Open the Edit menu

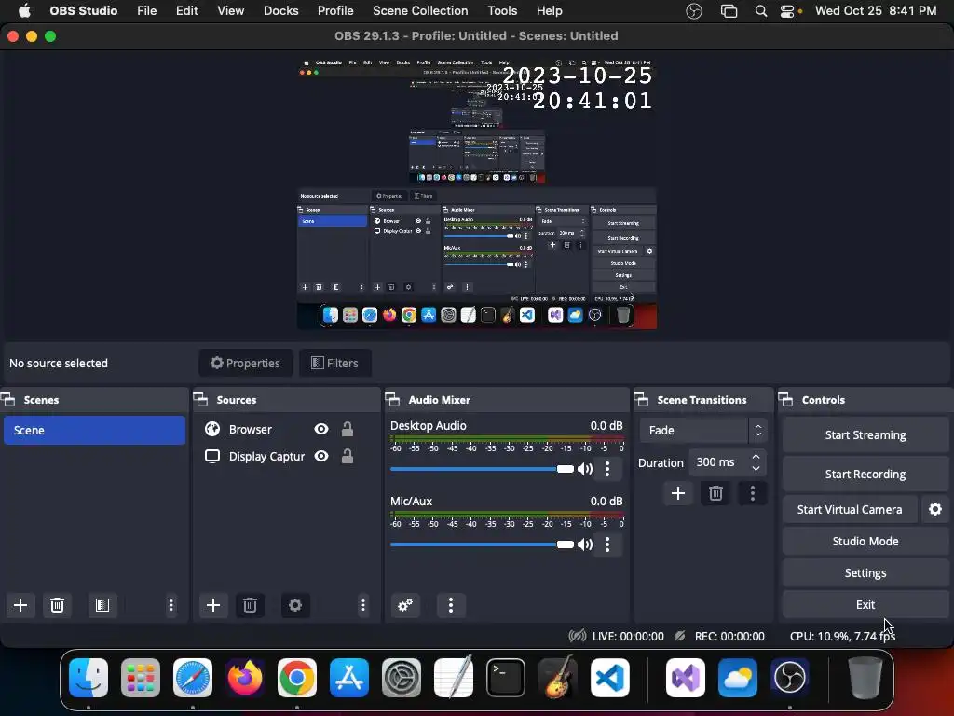click(186, 11)
